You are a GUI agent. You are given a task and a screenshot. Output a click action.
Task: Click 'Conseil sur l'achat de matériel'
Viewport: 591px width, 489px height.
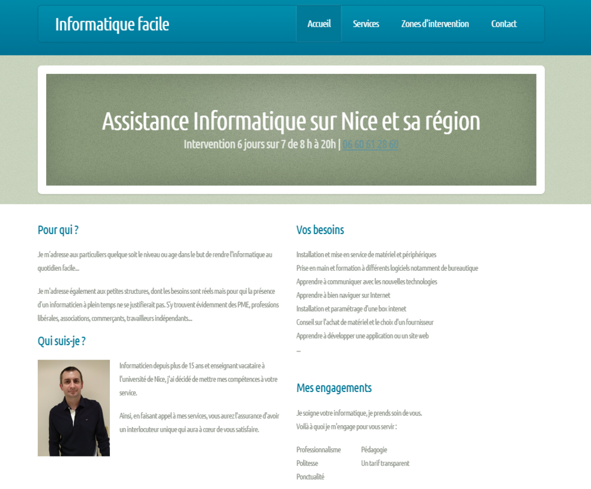(x=364, y=322)
